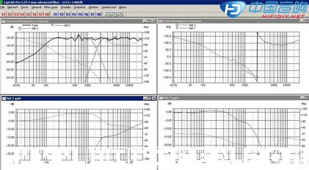Viewport: 309px width, 170px height.
Task: Click the S4 snapshot store icon
Action: point(22,15)
